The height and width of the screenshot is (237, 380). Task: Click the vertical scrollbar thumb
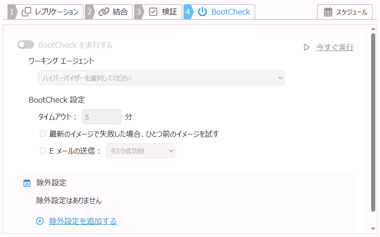point(373,122)
